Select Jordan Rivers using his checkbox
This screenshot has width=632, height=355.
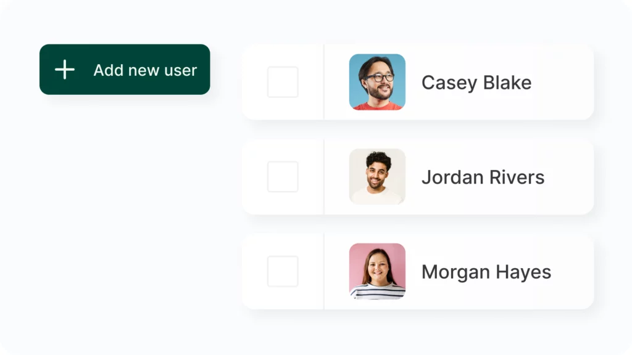point(283,177)
